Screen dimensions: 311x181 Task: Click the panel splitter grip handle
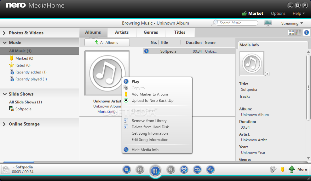click(308, 88)
